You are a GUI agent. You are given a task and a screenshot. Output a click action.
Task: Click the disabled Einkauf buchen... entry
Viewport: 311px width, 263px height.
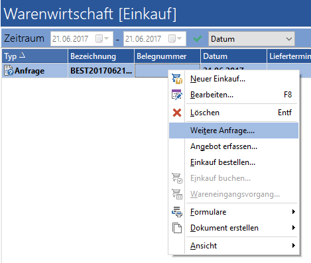(x=233, y=178)
